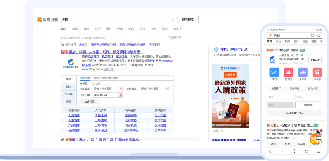Tap the phone number 4008191866 button
This screenshot has height=161, width=329.
294,113
